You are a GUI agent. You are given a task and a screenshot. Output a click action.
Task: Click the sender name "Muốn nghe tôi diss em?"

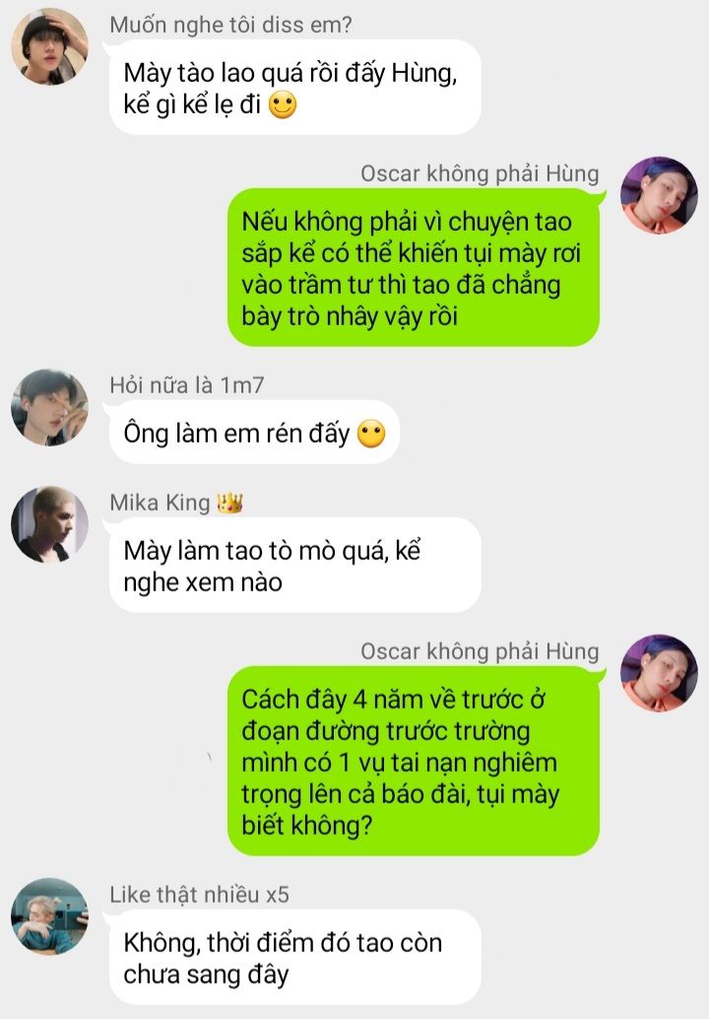point(230,25)
